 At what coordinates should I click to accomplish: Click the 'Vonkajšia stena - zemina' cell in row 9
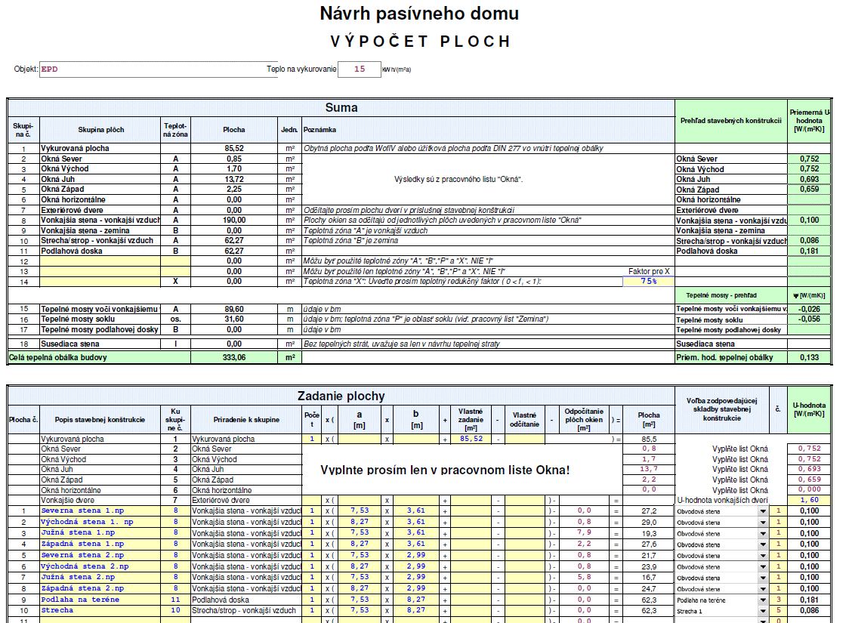(100, 230)
